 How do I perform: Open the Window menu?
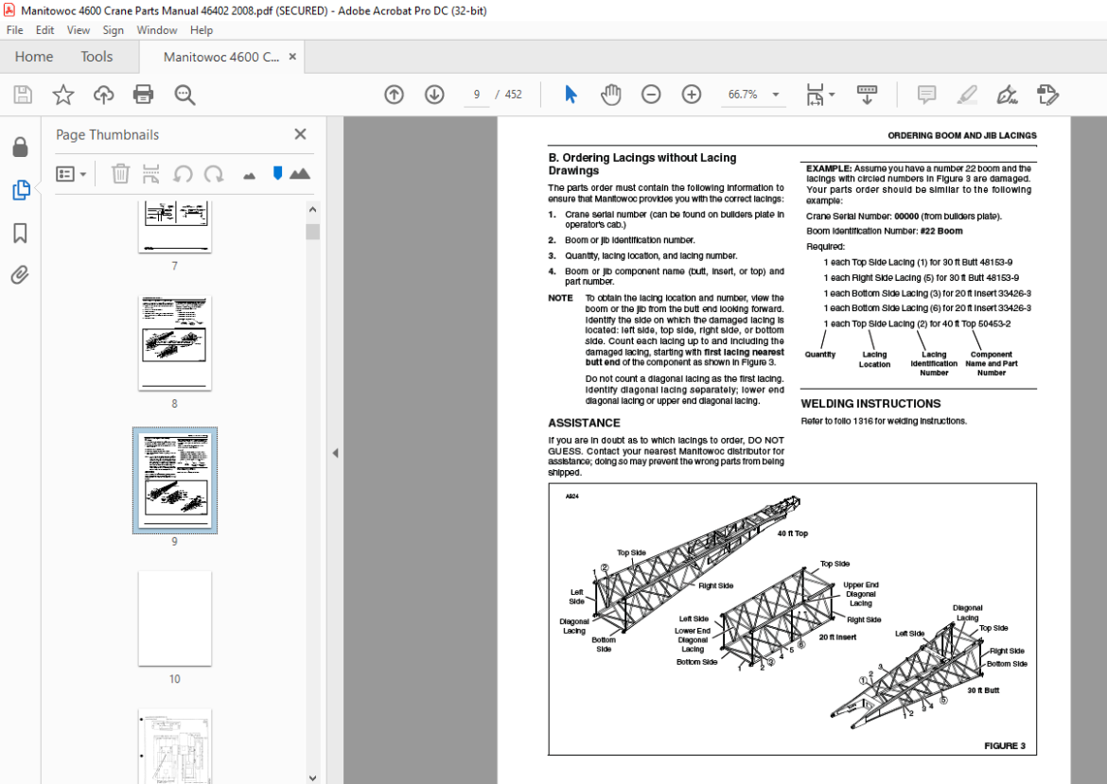(x=157, y=30)
